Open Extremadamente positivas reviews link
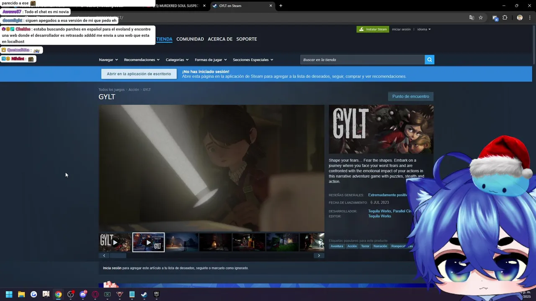536x301 pixels. [388, 195]
